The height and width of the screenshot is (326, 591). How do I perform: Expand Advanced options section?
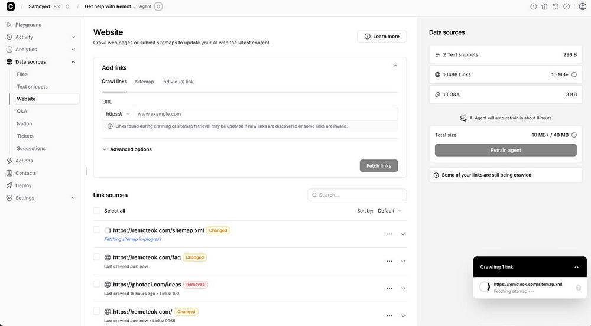130,149
